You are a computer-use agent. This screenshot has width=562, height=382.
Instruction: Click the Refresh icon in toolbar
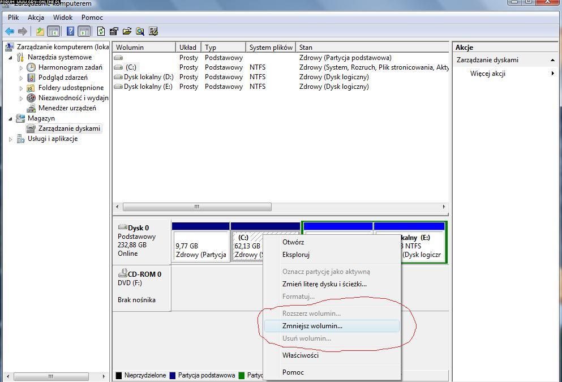point(101,32)
